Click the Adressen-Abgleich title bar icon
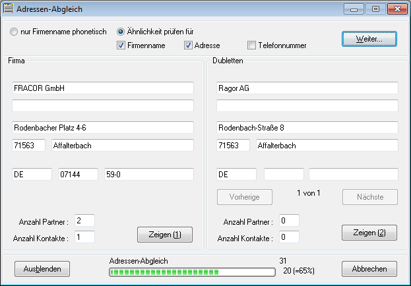 (9, 9)
